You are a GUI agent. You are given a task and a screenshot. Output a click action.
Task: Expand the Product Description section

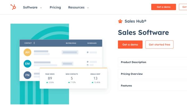(x=152, y=62)
